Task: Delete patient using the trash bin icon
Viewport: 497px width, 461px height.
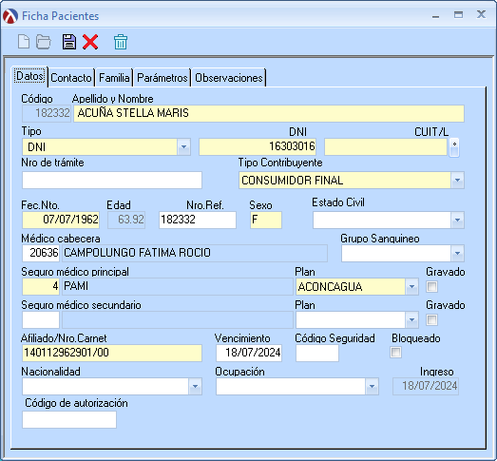Action: tap(121, 42)
